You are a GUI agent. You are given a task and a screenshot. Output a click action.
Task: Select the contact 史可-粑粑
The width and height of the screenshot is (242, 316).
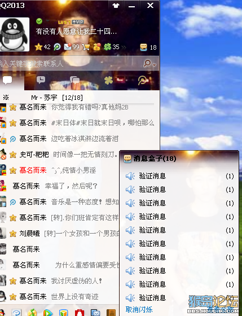[x=60, y=155]
